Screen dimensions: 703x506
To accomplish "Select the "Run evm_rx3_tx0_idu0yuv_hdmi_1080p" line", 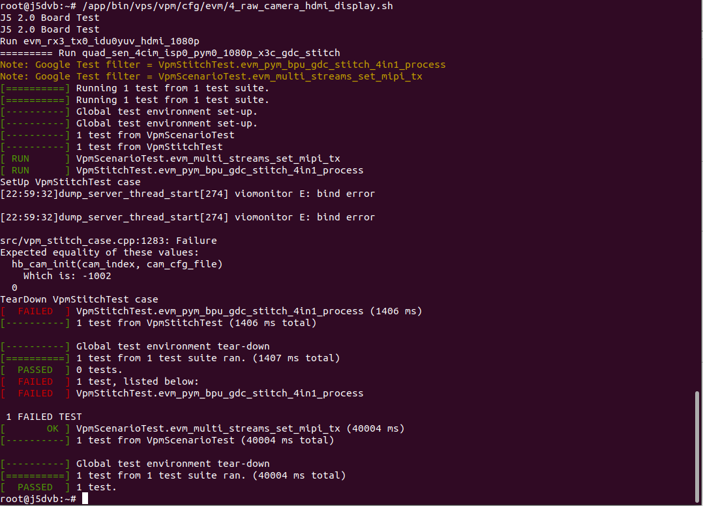I will (x=99, y=41).
